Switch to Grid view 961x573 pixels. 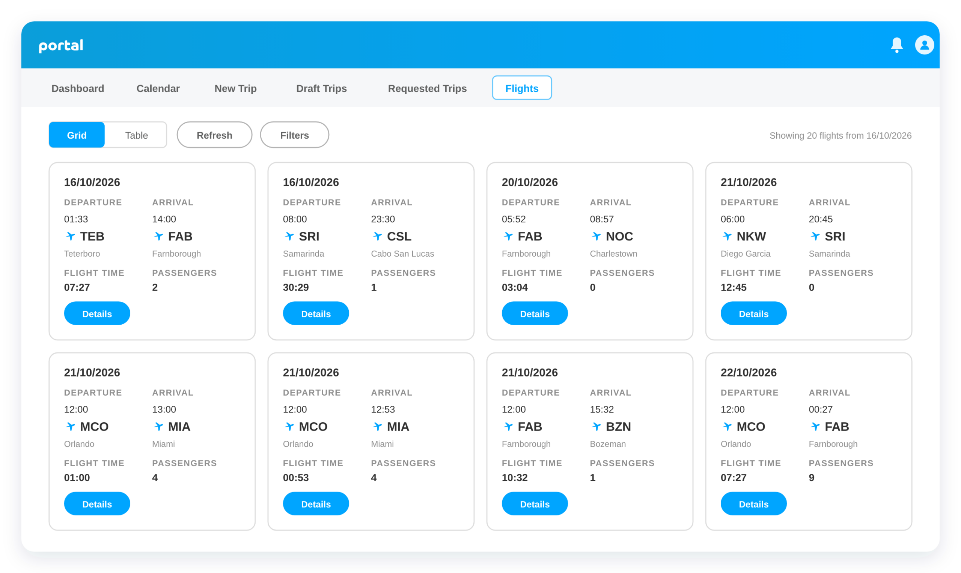click(x=77, y=135)
